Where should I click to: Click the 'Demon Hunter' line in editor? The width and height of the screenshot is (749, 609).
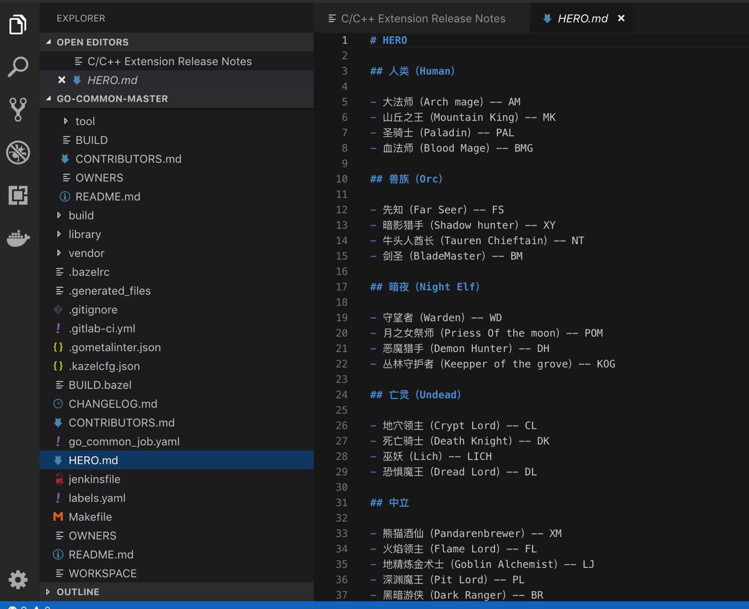(460, 348)
